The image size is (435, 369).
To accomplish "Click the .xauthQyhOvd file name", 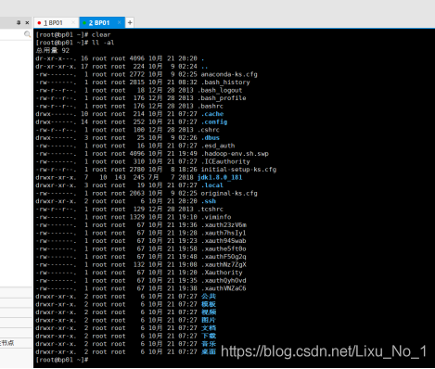I will click(224, 281).
